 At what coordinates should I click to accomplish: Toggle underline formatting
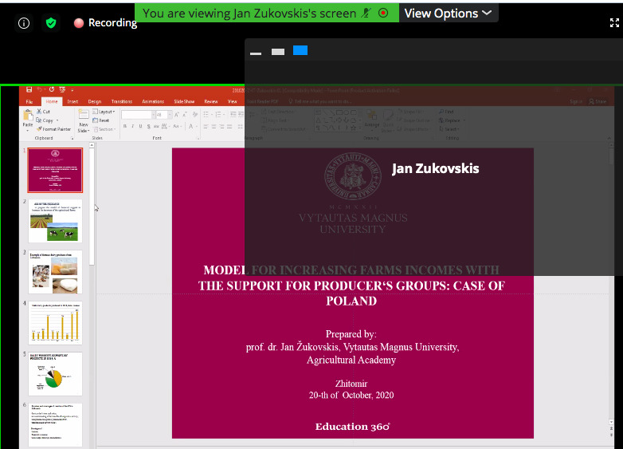click(x=141, y=127)
